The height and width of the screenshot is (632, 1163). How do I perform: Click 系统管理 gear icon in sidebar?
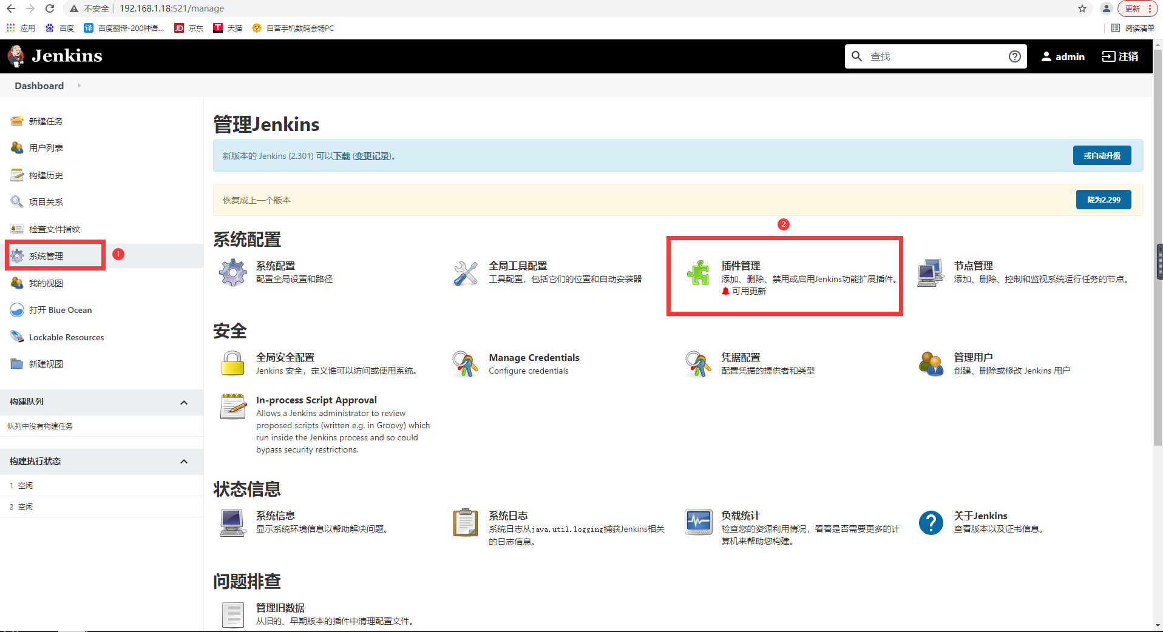17,255
